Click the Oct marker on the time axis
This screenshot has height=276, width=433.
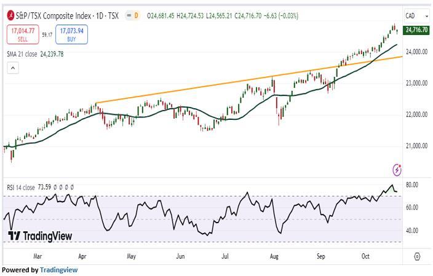pos(365,256)
